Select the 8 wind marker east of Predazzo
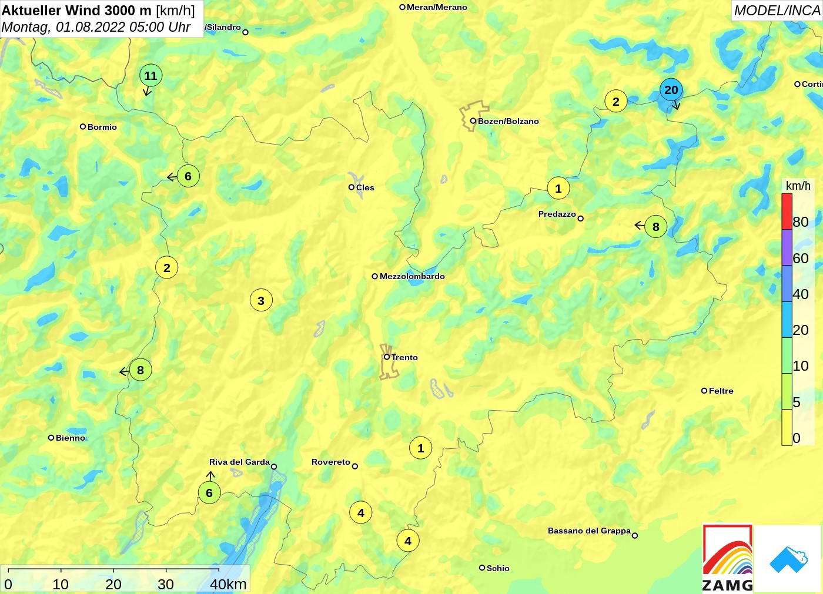Image resolution: width=823 pixels, height=594 pixels. point(656,227)
